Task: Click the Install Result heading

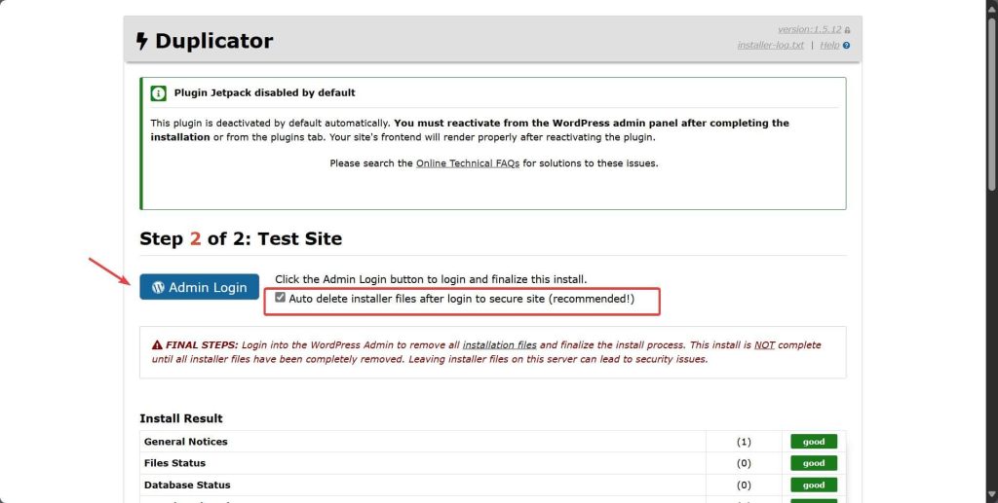Action: 181,418
